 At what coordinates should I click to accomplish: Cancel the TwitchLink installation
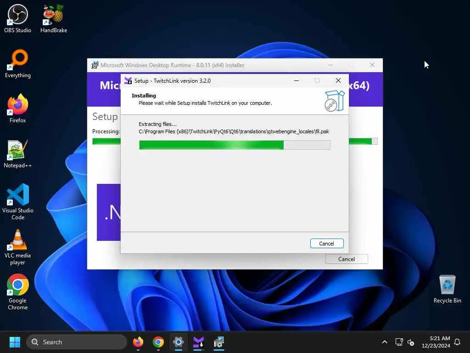point(327,244)
